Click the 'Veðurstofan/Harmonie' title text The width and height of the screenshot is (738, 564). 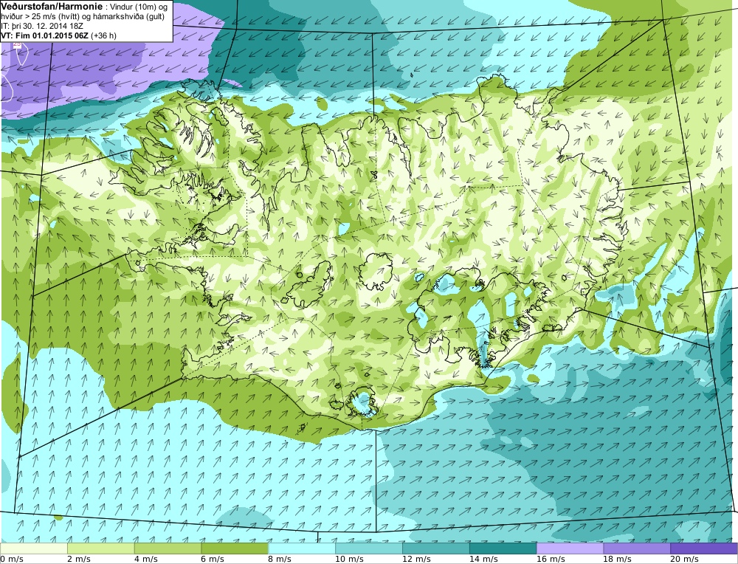52,7
